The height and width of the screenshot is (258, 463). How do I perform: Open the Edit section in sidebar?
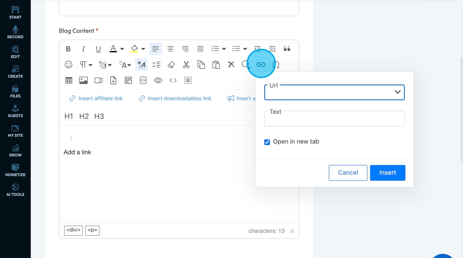point(15,52)
